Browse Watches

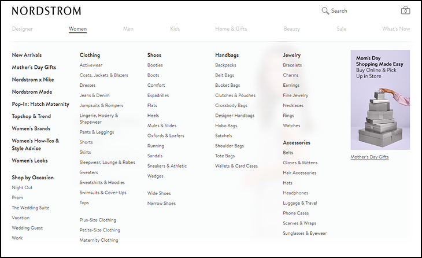(291, 126)
